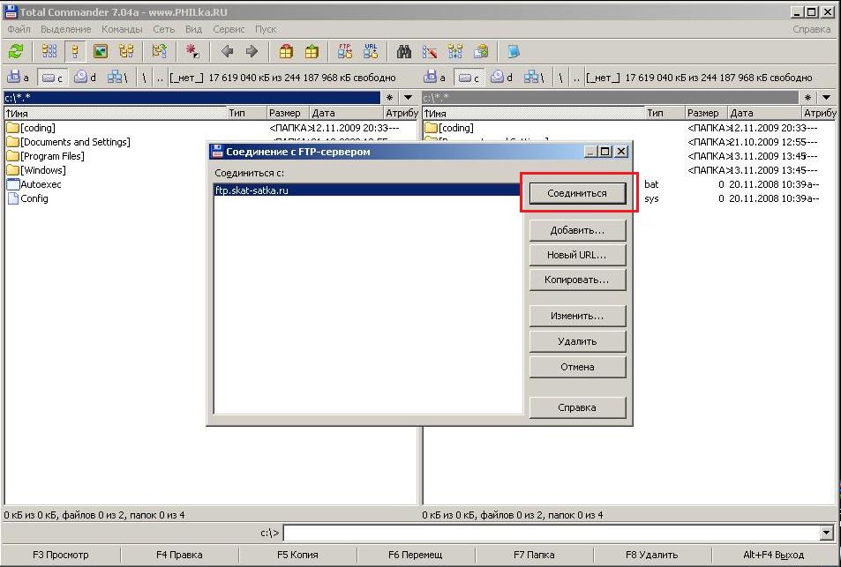Open the Справка menu in menu bar
This screenshot has width=841, height=567.
pos(811,29)
